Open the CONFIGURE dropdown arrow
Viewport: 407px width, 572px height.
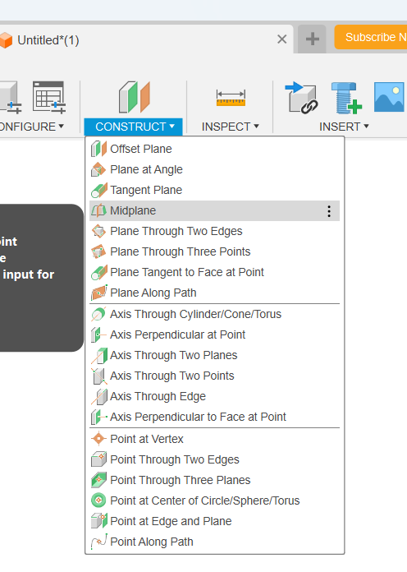tap(62, 126)
